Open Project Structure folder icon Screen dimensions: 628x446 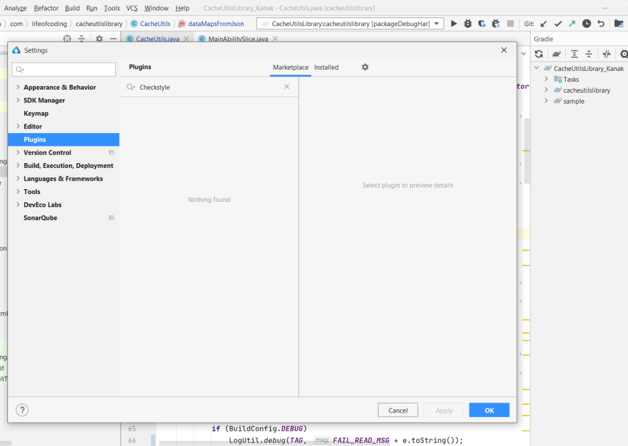click(x=619, y=23)
